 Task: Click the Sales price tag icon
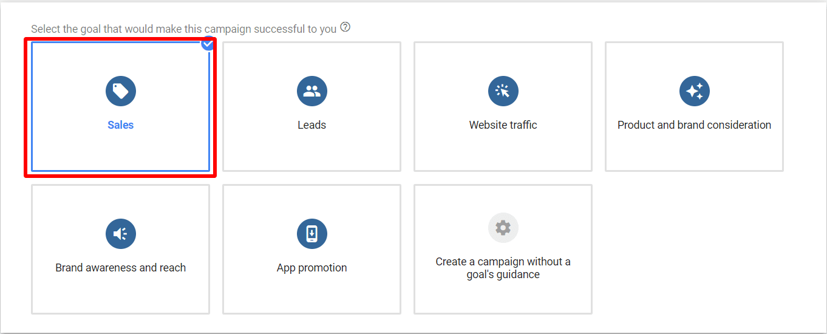pyautogui.click(x=120, y=91)
